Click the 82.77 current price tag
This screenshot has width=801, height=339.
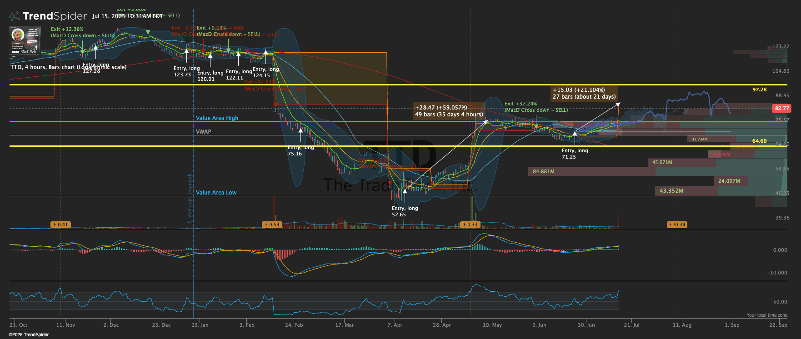(782, 108)
